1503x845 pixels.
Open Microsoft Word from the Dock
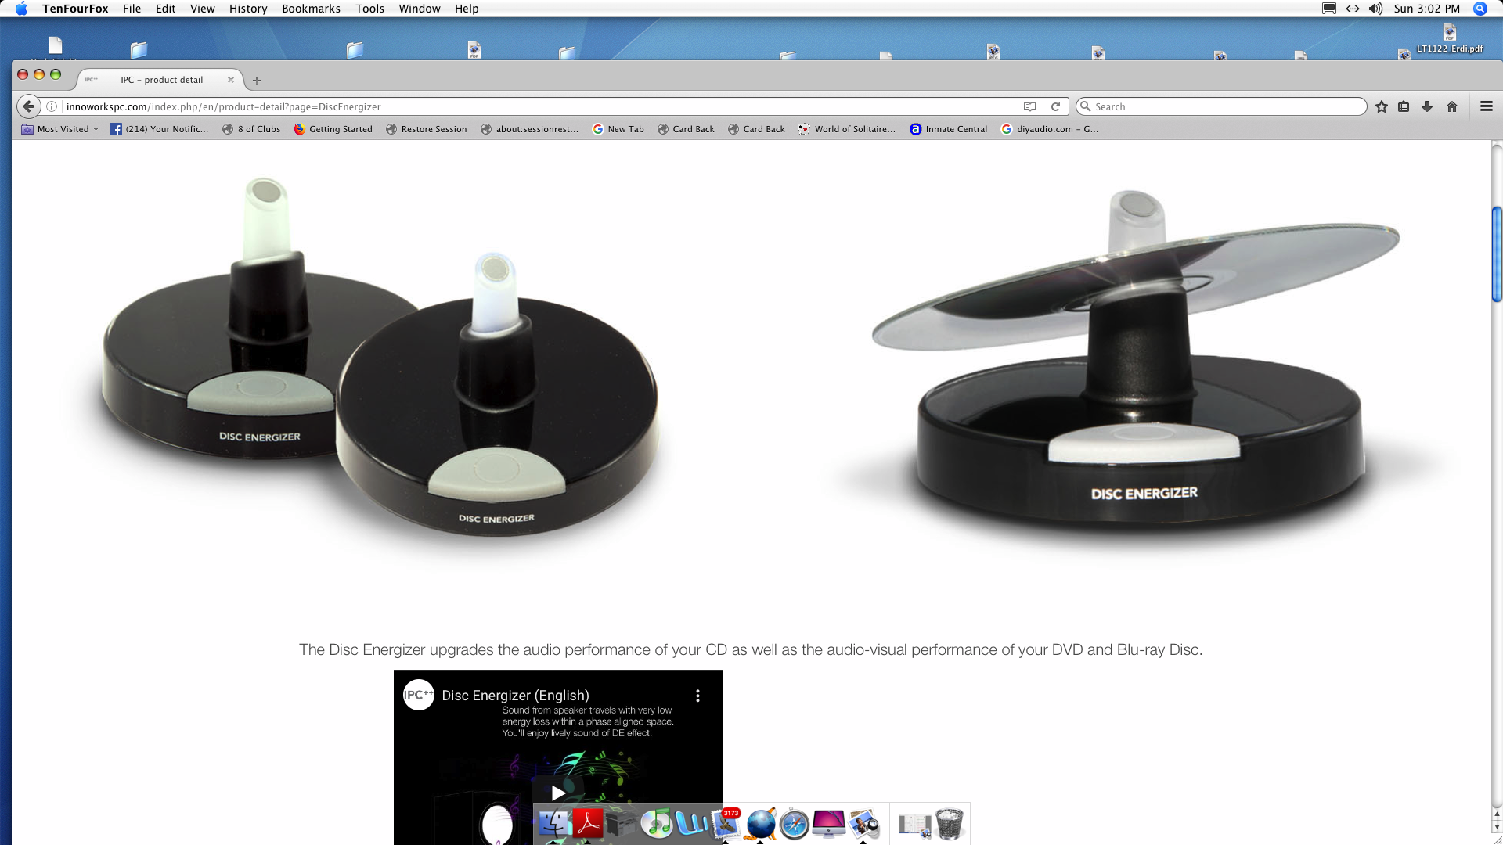tap(691, 824)
